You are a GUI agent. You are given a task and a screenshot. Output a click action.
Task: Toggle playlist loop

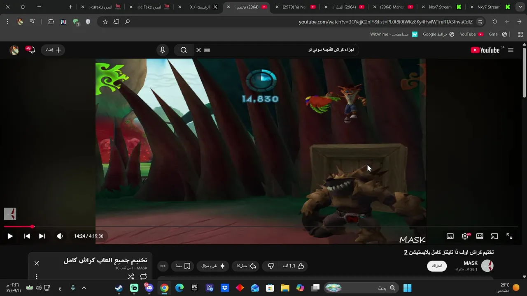point(143,277)
